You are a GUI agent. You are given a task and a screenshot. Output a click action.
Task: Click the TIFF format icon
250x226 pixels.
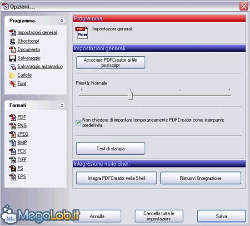point(12,160)
